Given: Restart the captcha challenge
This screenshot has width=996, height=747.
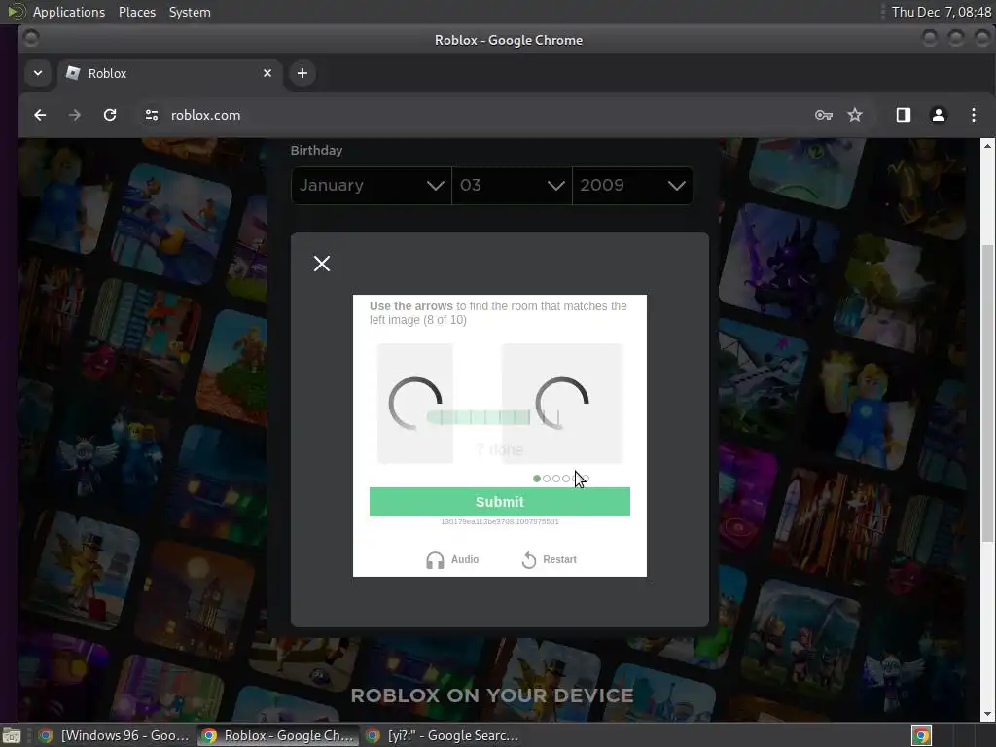Looking at the screenshot, I should pos(549,559).
